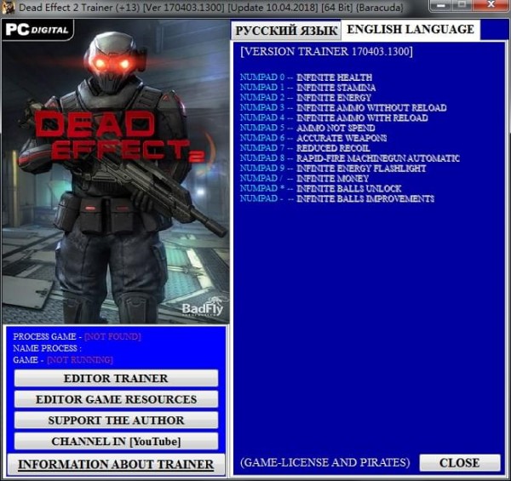Image resolution: width=511 pixels, height=481 pixels.
Task: Open CHANNEL IN [YouTube] button
Action: [x=116, y=441]
